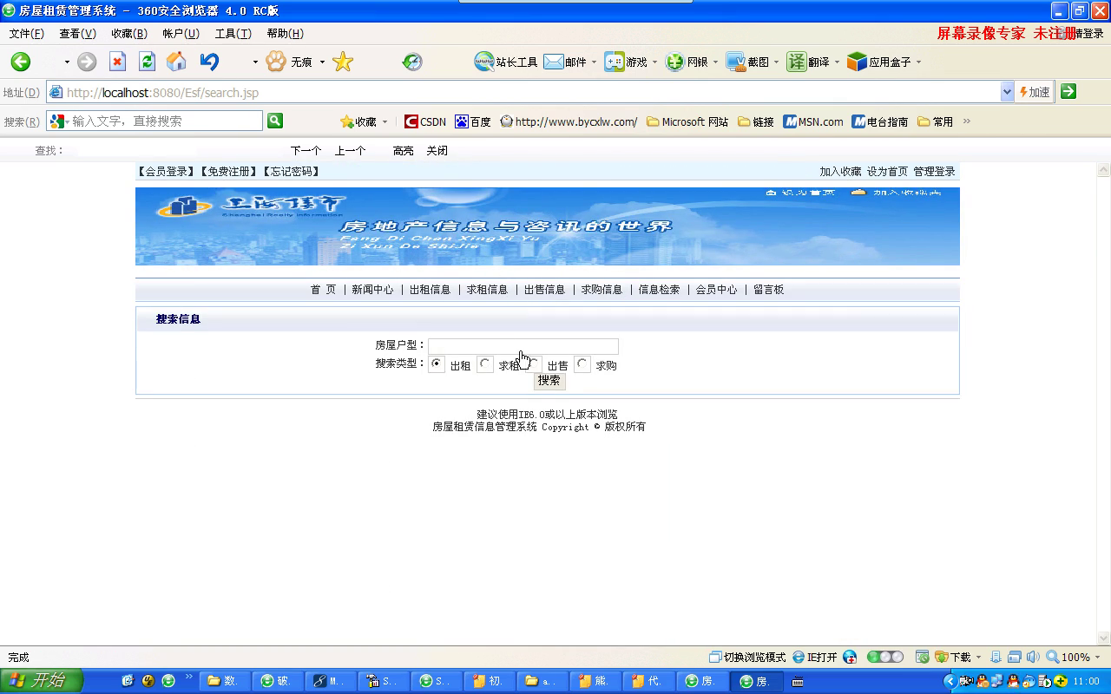Click the grey Forward arrow button
Viewport: 1111px width, 694px height.
[x=87, y=62]
